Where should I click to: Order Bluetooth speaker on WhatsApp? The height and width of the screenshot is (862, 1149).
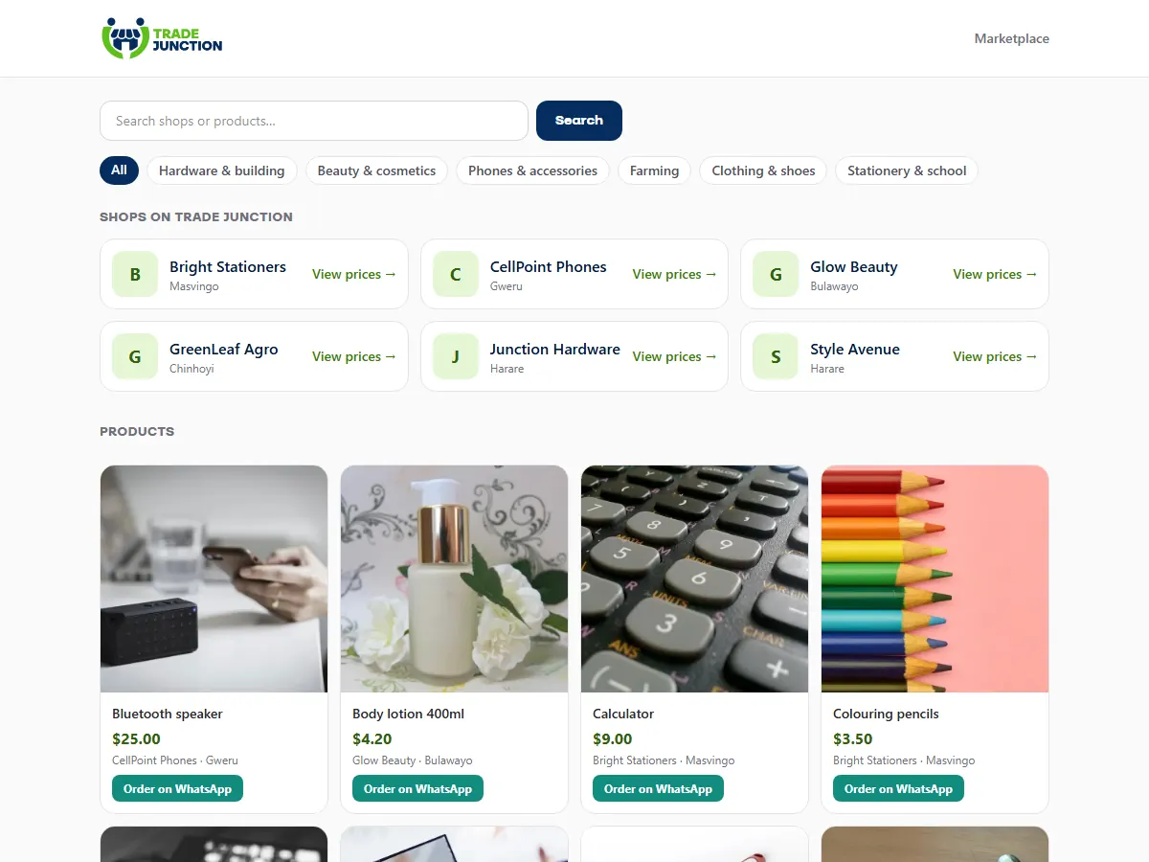[x=178, y=789]
